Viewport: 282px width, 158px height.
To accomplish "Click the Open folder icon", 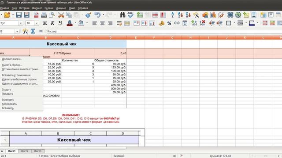I will tap(7, 14).
